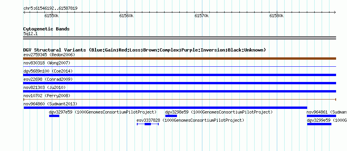Click the nsv964861 label text

coord(327,112)
